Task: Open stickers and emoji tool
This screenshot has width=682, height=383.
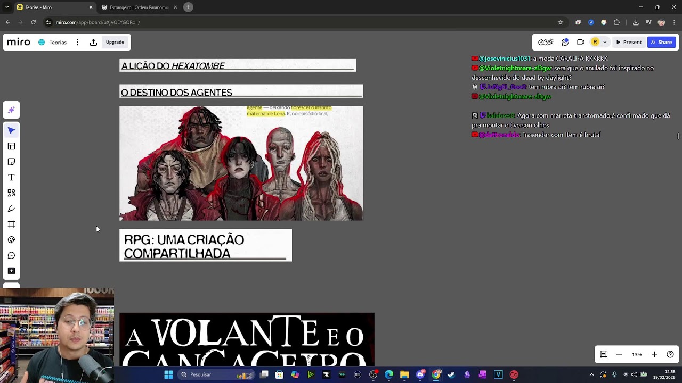Action: click(x=11, y=240)
